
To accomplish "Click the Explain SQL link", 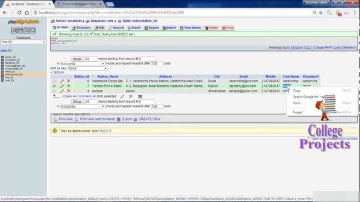I will coord(301,48).
